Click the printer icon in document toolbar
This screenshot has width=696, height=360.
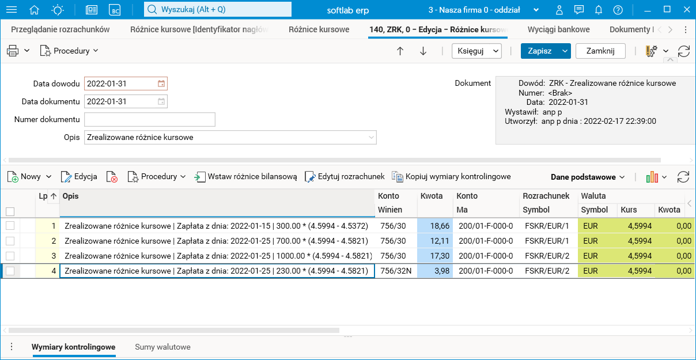coord(13,51)
